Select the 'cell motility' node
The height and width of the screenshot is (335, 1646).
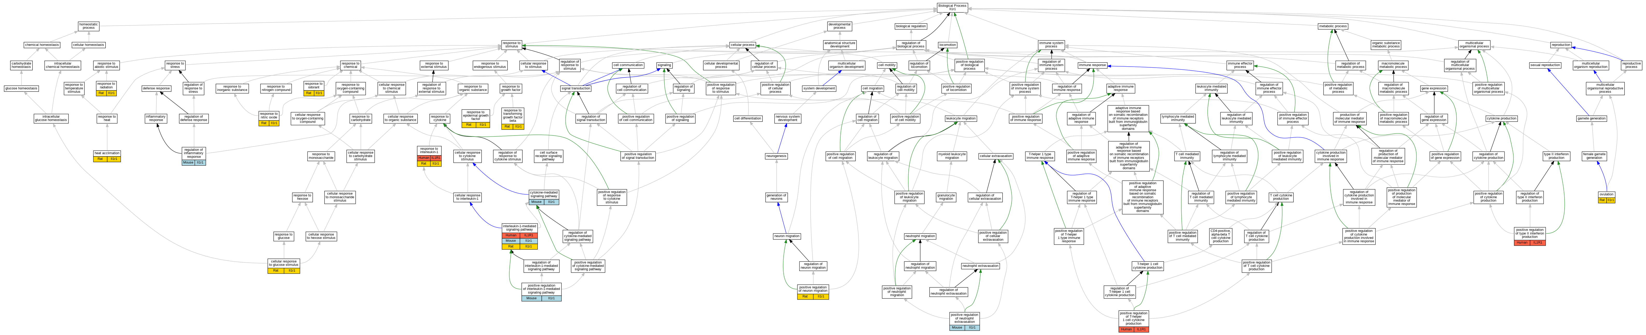point(886,65)
